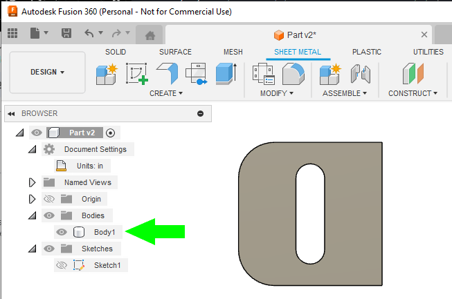Click the Unfold tool in Create group
This screenshot has width=452, height=299.
tap(197, 73)
